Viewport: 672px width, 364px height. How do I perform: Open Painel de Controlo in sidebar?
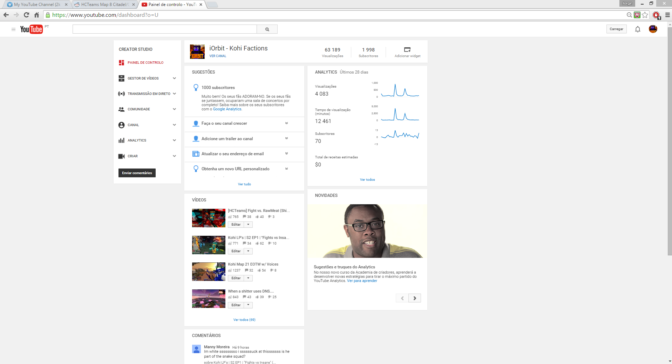pos(145,63)
